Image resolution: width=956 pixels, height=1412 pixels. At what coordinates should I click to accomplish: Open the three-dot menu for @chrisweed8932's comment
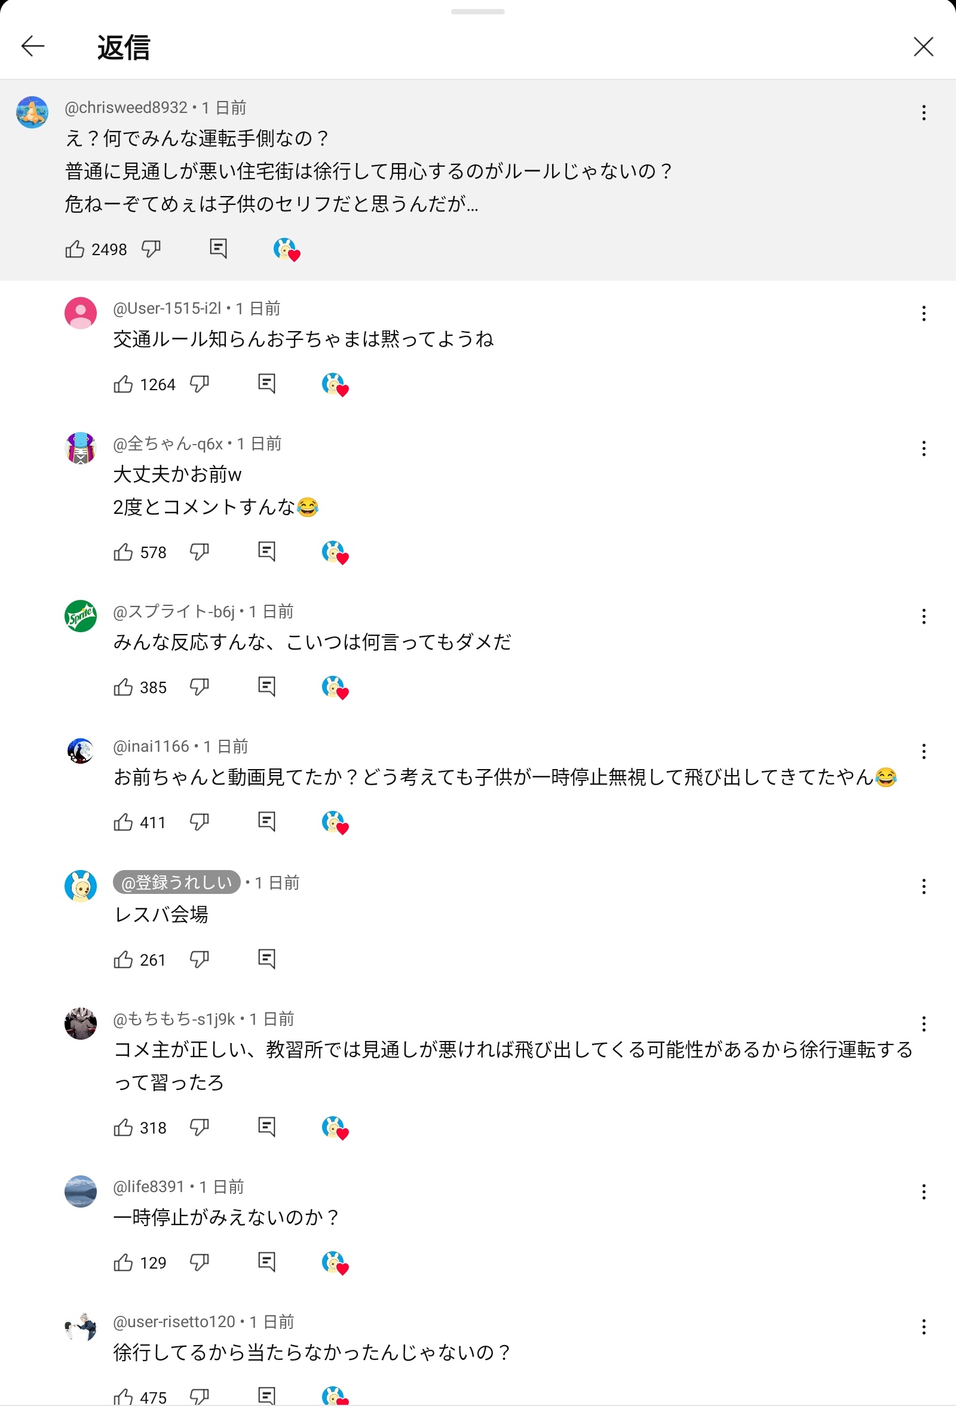pos(924,112)
